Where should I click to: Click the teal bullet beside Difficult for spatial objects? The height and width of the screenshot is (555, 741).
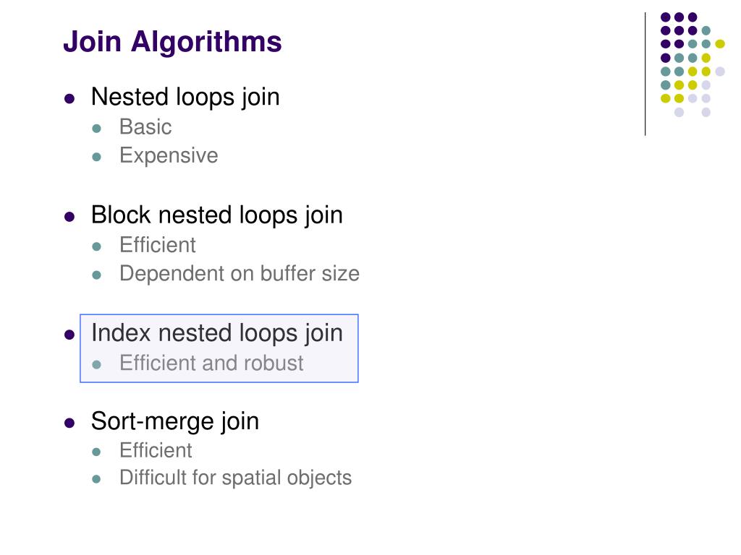coord(97,480)
